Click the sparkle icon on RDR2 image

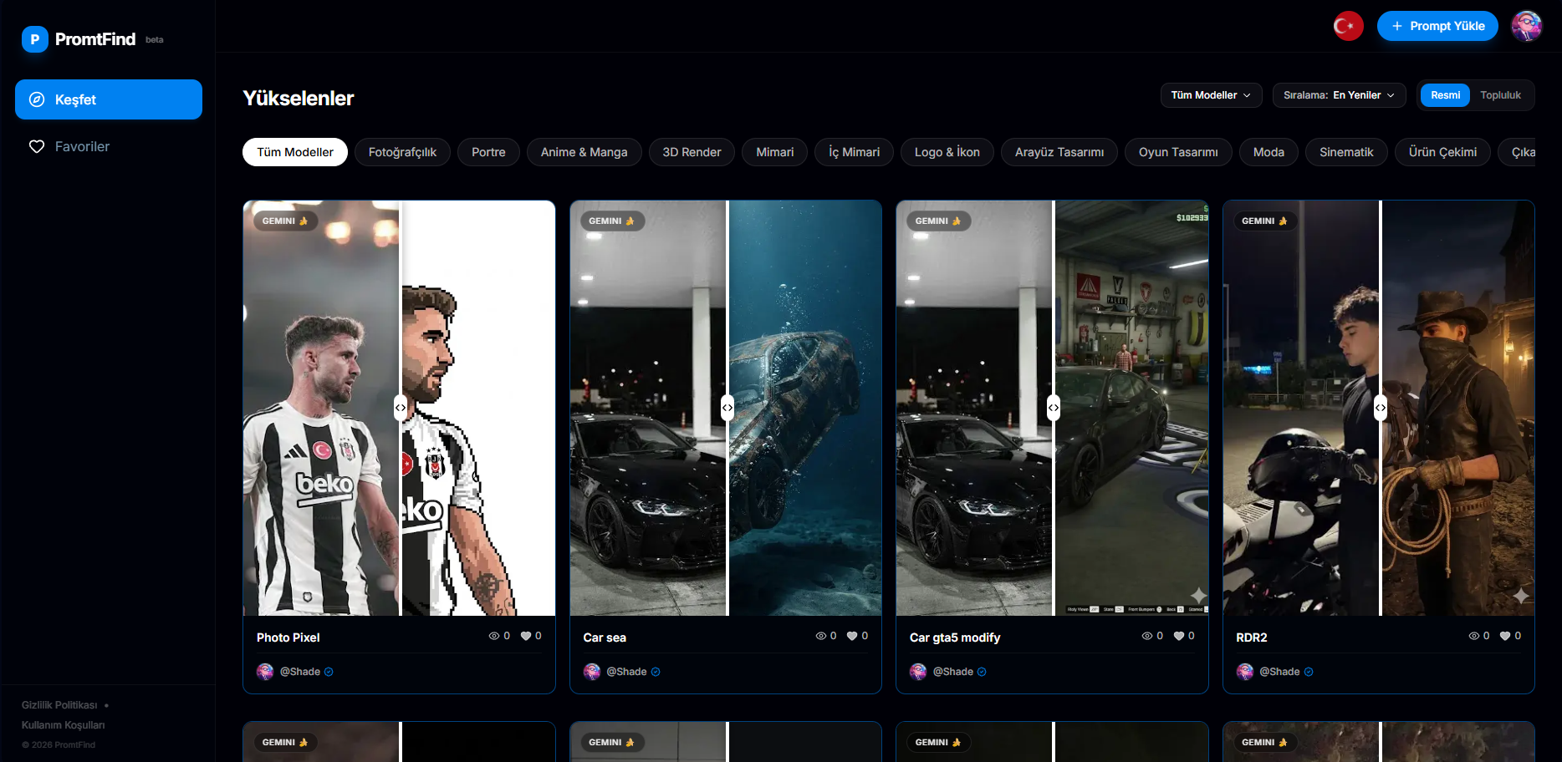click(x=1521, y=596)
